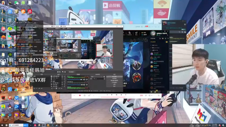Toggle visibility eye of the last OBS source

tap(62, 86)
